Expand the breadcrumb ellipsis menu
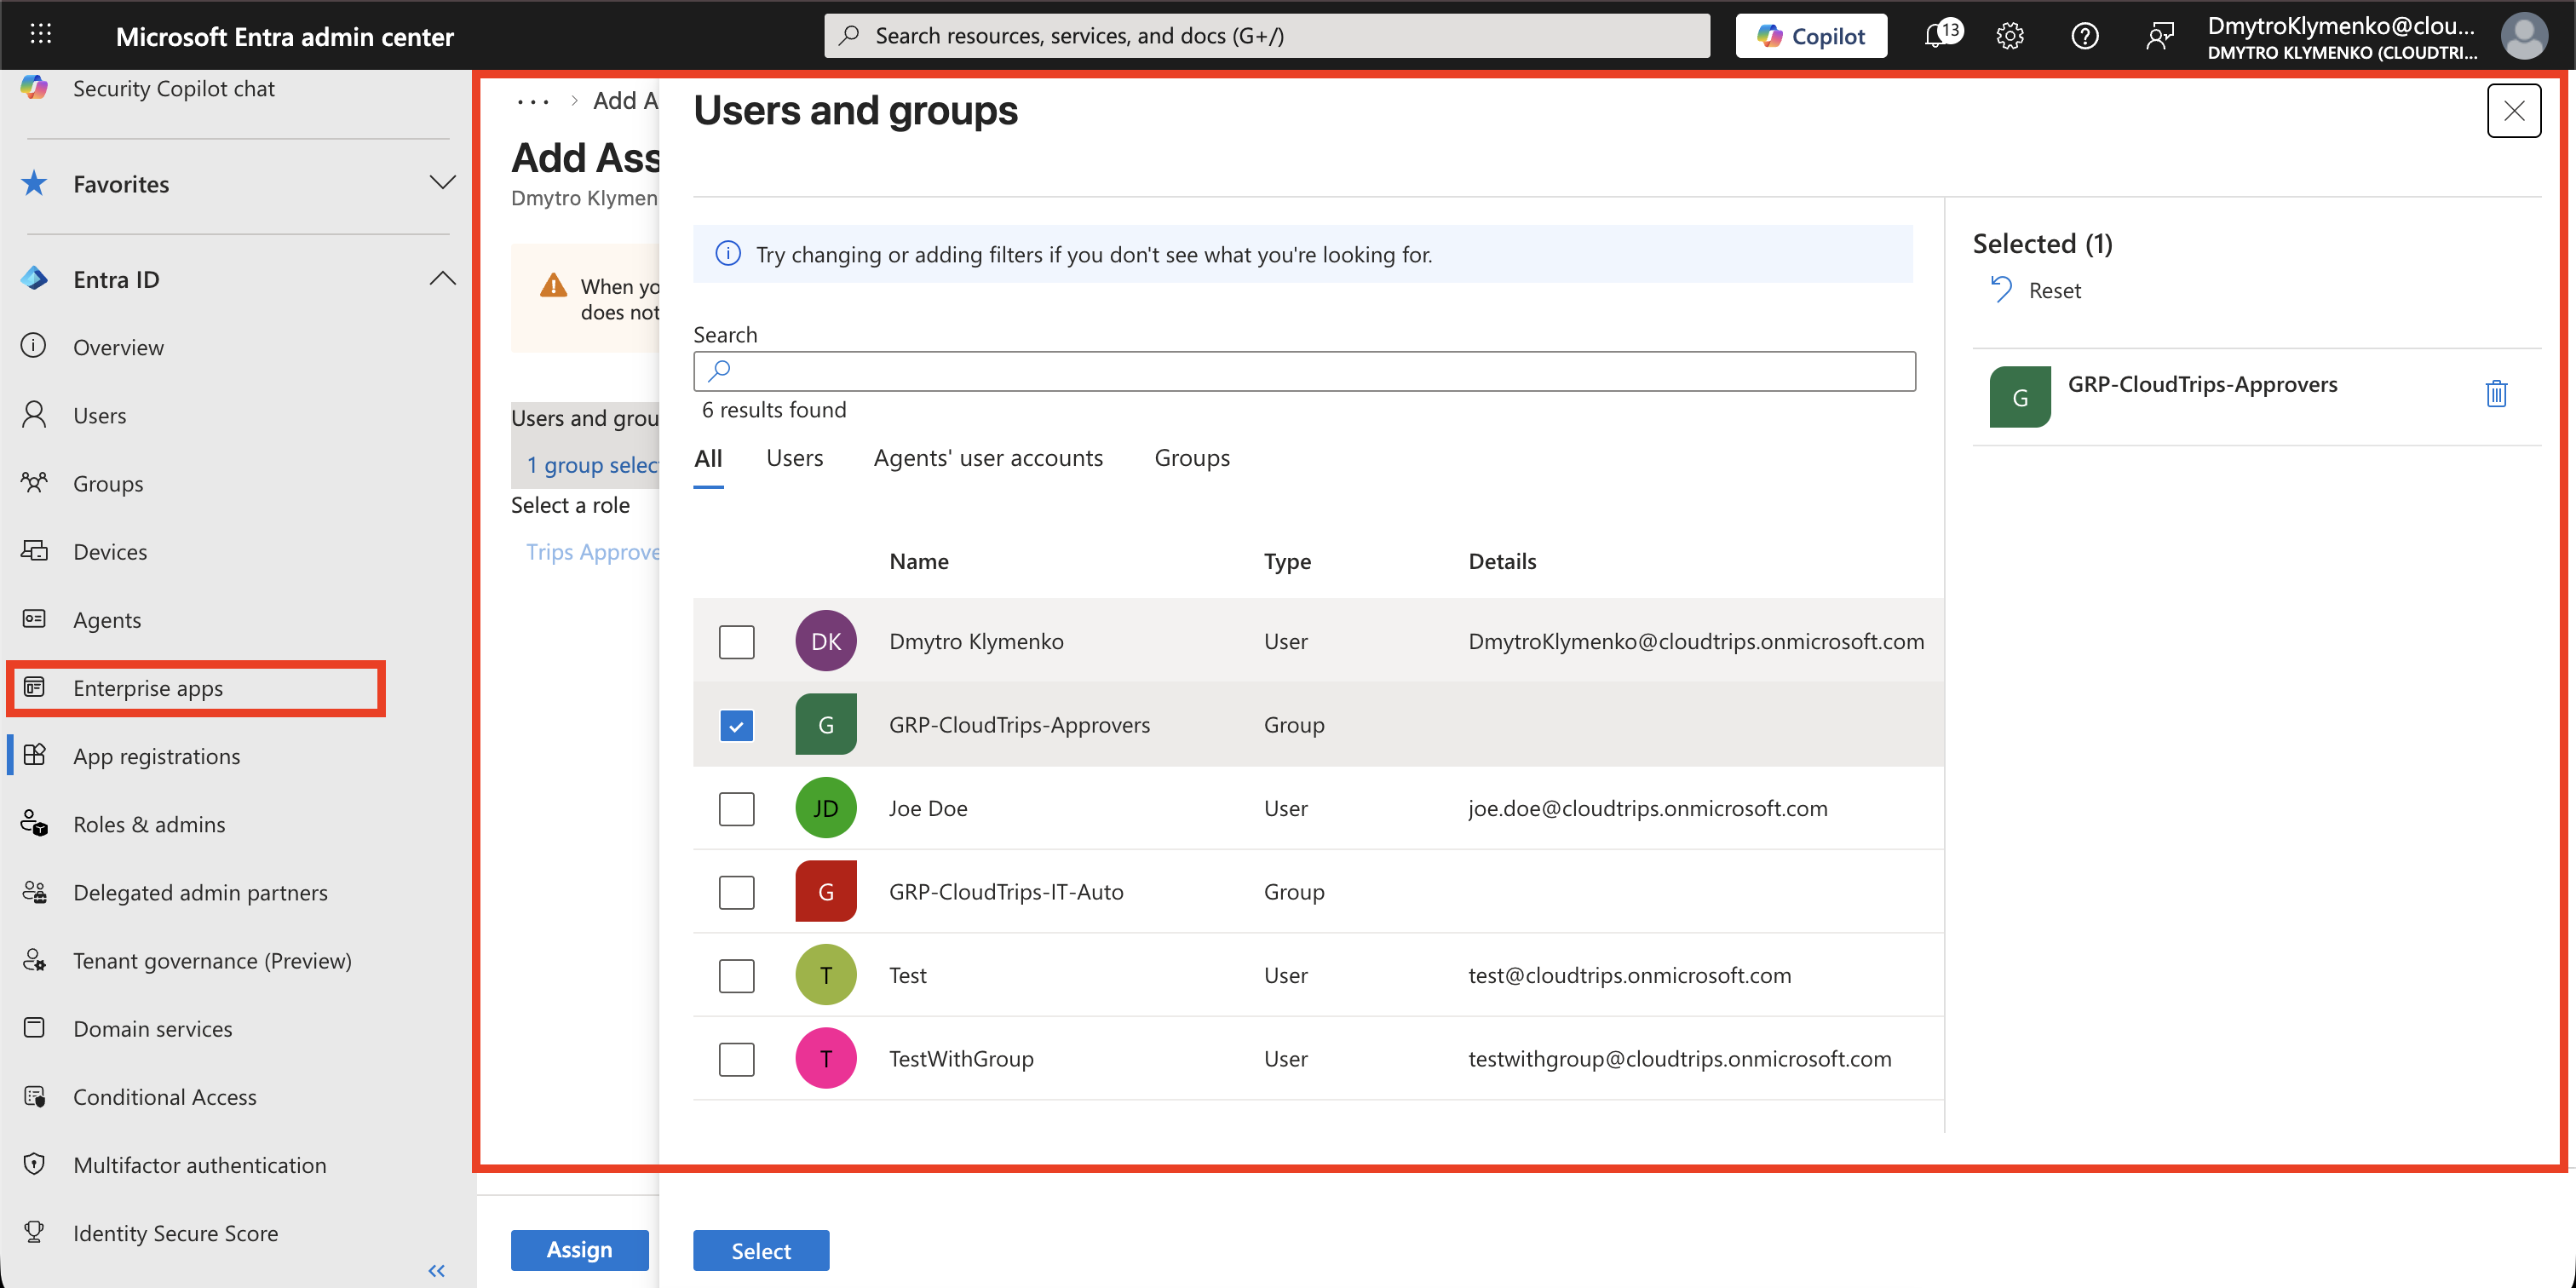2576x1288 pixels. tap(533, 101)
